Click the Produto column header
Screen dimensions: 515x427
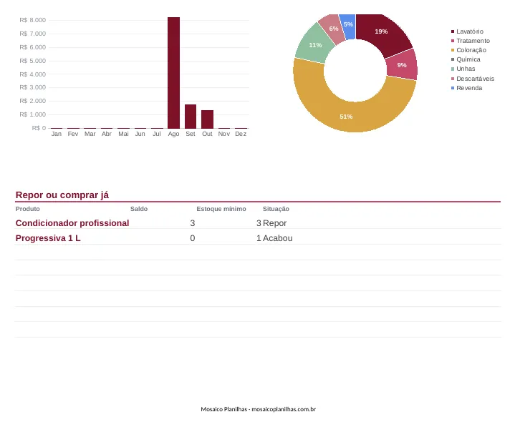28,209
